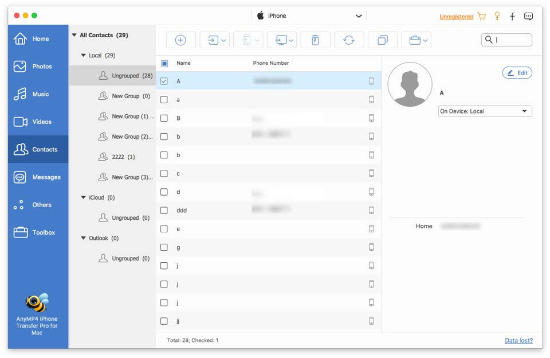Collapse the iCloud contacts group
The image size is (550, 358).
84,197
